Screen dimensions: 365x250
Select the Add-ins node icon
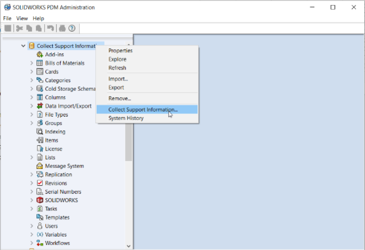click(x=40, y=54)
